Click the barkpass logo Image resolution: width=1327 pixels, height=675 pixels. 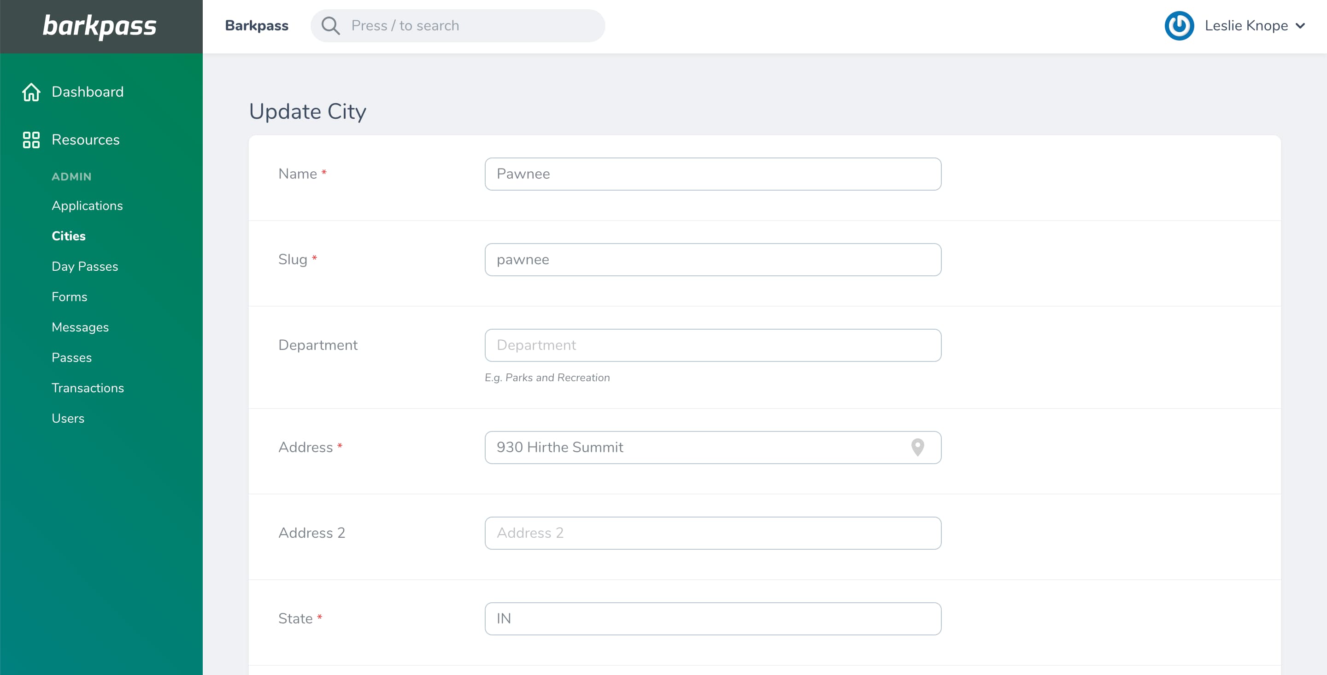point(100,26)
